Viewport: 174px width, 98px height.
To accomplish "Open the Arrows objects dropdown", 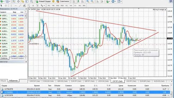I will pyautogui.click(x=43, y=5).
